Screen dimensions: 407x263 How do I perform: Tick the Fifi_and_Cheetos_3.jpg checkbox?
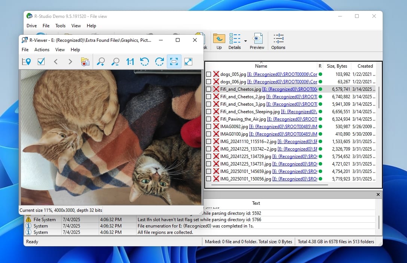208,104
